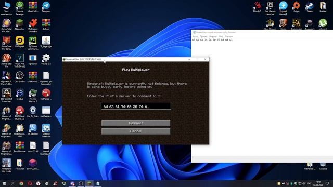Image resolution: width=333 pixels, height=187 pixels.
Task: Close the Minecraft multiplayer window
Action: (x=205, y=59)
